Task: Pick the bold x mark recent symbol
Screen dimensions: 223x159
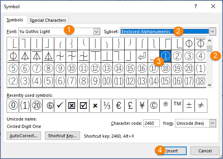Action: [x=95, y=106]
